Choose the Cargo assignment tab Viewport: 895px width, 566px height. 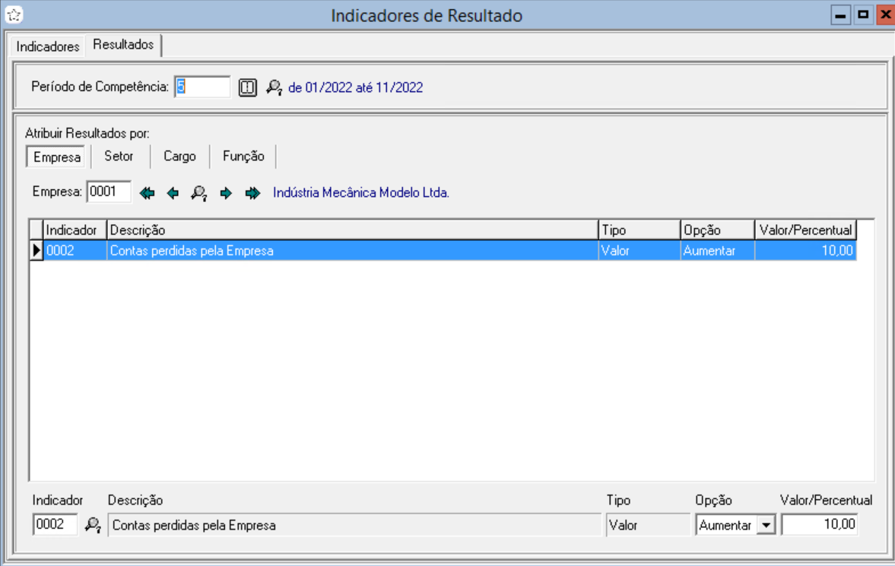(x=179, y=157)
